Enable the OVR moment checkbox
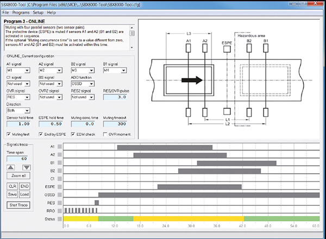This screenshot has height=239, width=326. (105, 134)
